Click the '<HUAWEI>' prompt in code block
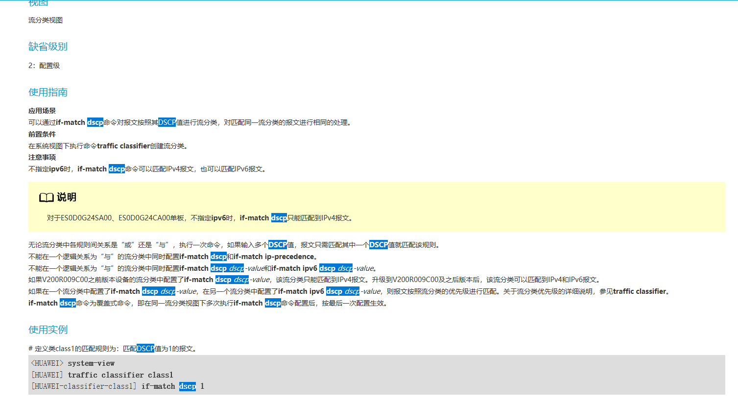738x403 pixels. (x=47, y=363)
